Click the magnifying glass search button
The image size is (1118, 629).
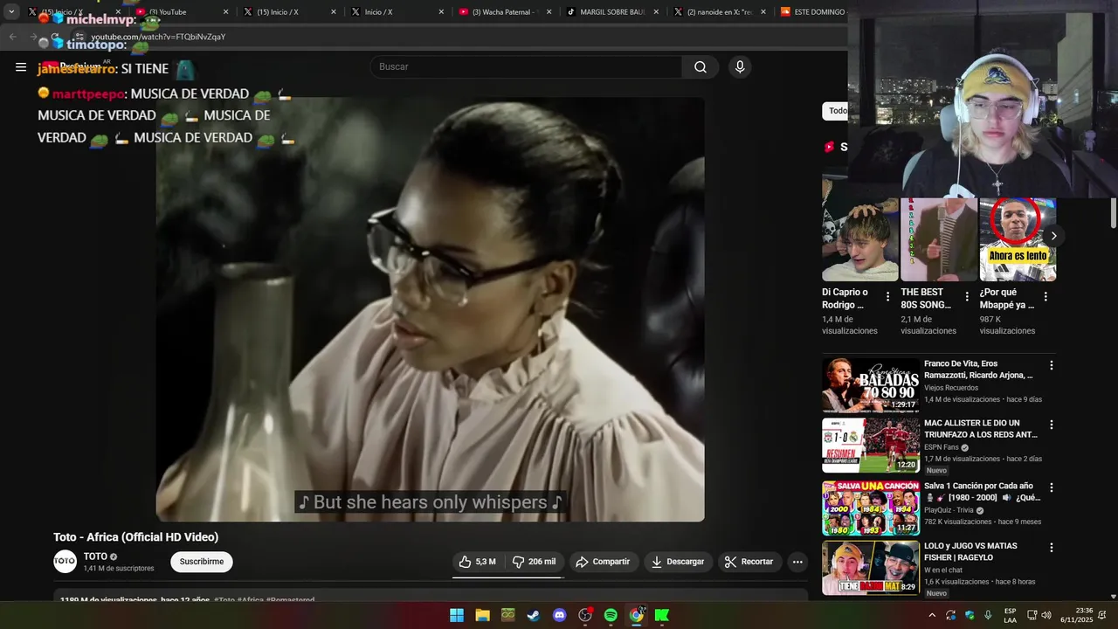(x=700, y=67)
